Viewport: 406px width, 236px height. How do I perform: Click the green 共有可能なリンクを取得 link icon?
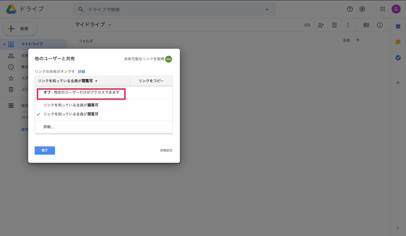(x=169, y=59)
